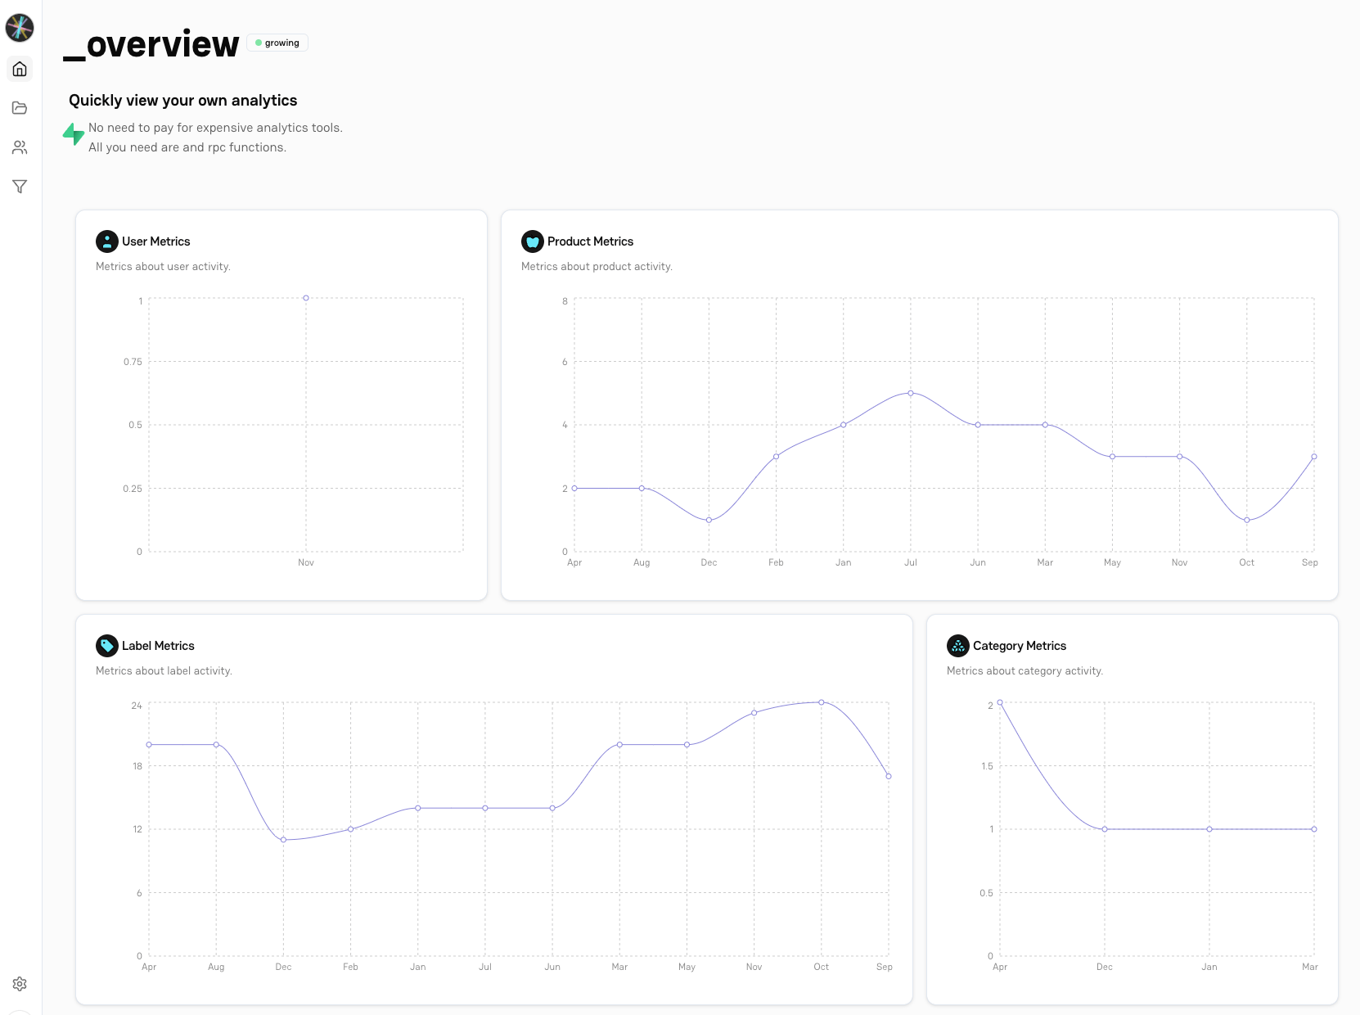Open the Projects folder icon in sidebar
The width and height of the screenshot is (1360, 1015).
(20, 107)
